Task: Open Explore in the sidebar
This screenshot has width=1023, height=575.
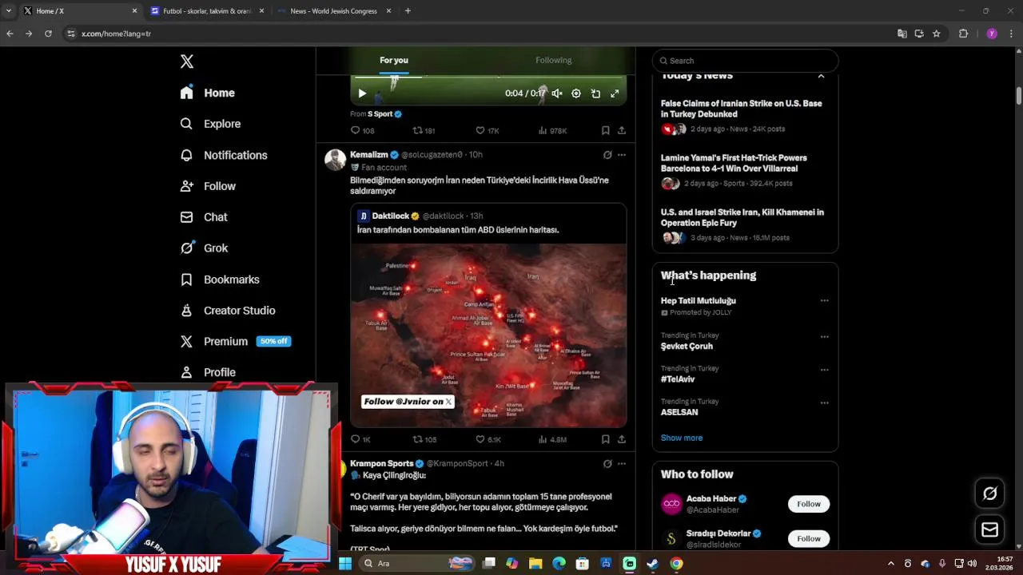Action: coord(210,124)
